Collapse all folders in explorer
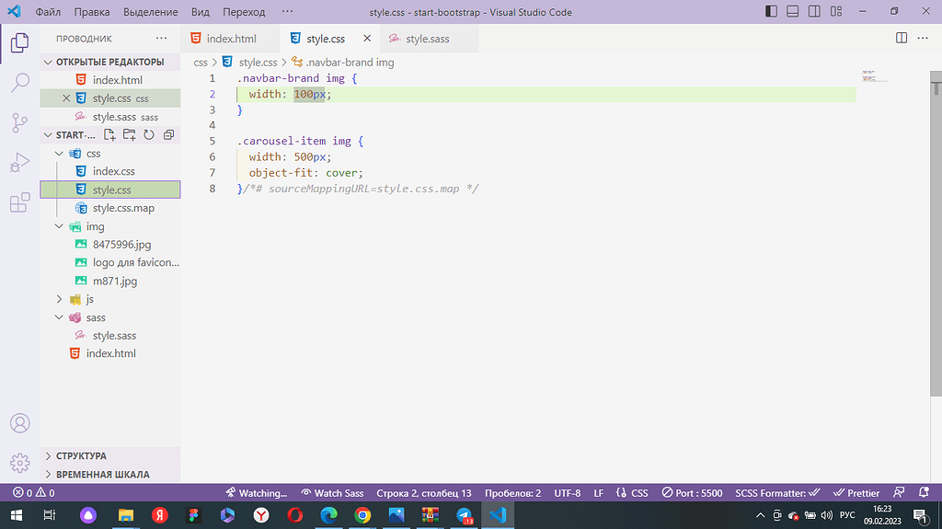This screenshot has width=942, height=529. click(x=168, y=135)
